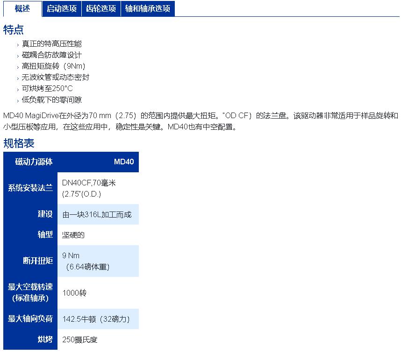The height and width of the screenshot is (353, 401).
Task: Select bullet text 真正的特高压性能
Action: pos(52,44)
